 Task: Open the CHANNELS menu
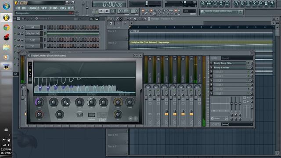click(34, 8)
